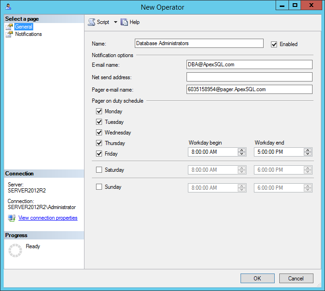Minimize the New Operator window
The height and width of the screenshot is (291, 325).
click(282, 6)
